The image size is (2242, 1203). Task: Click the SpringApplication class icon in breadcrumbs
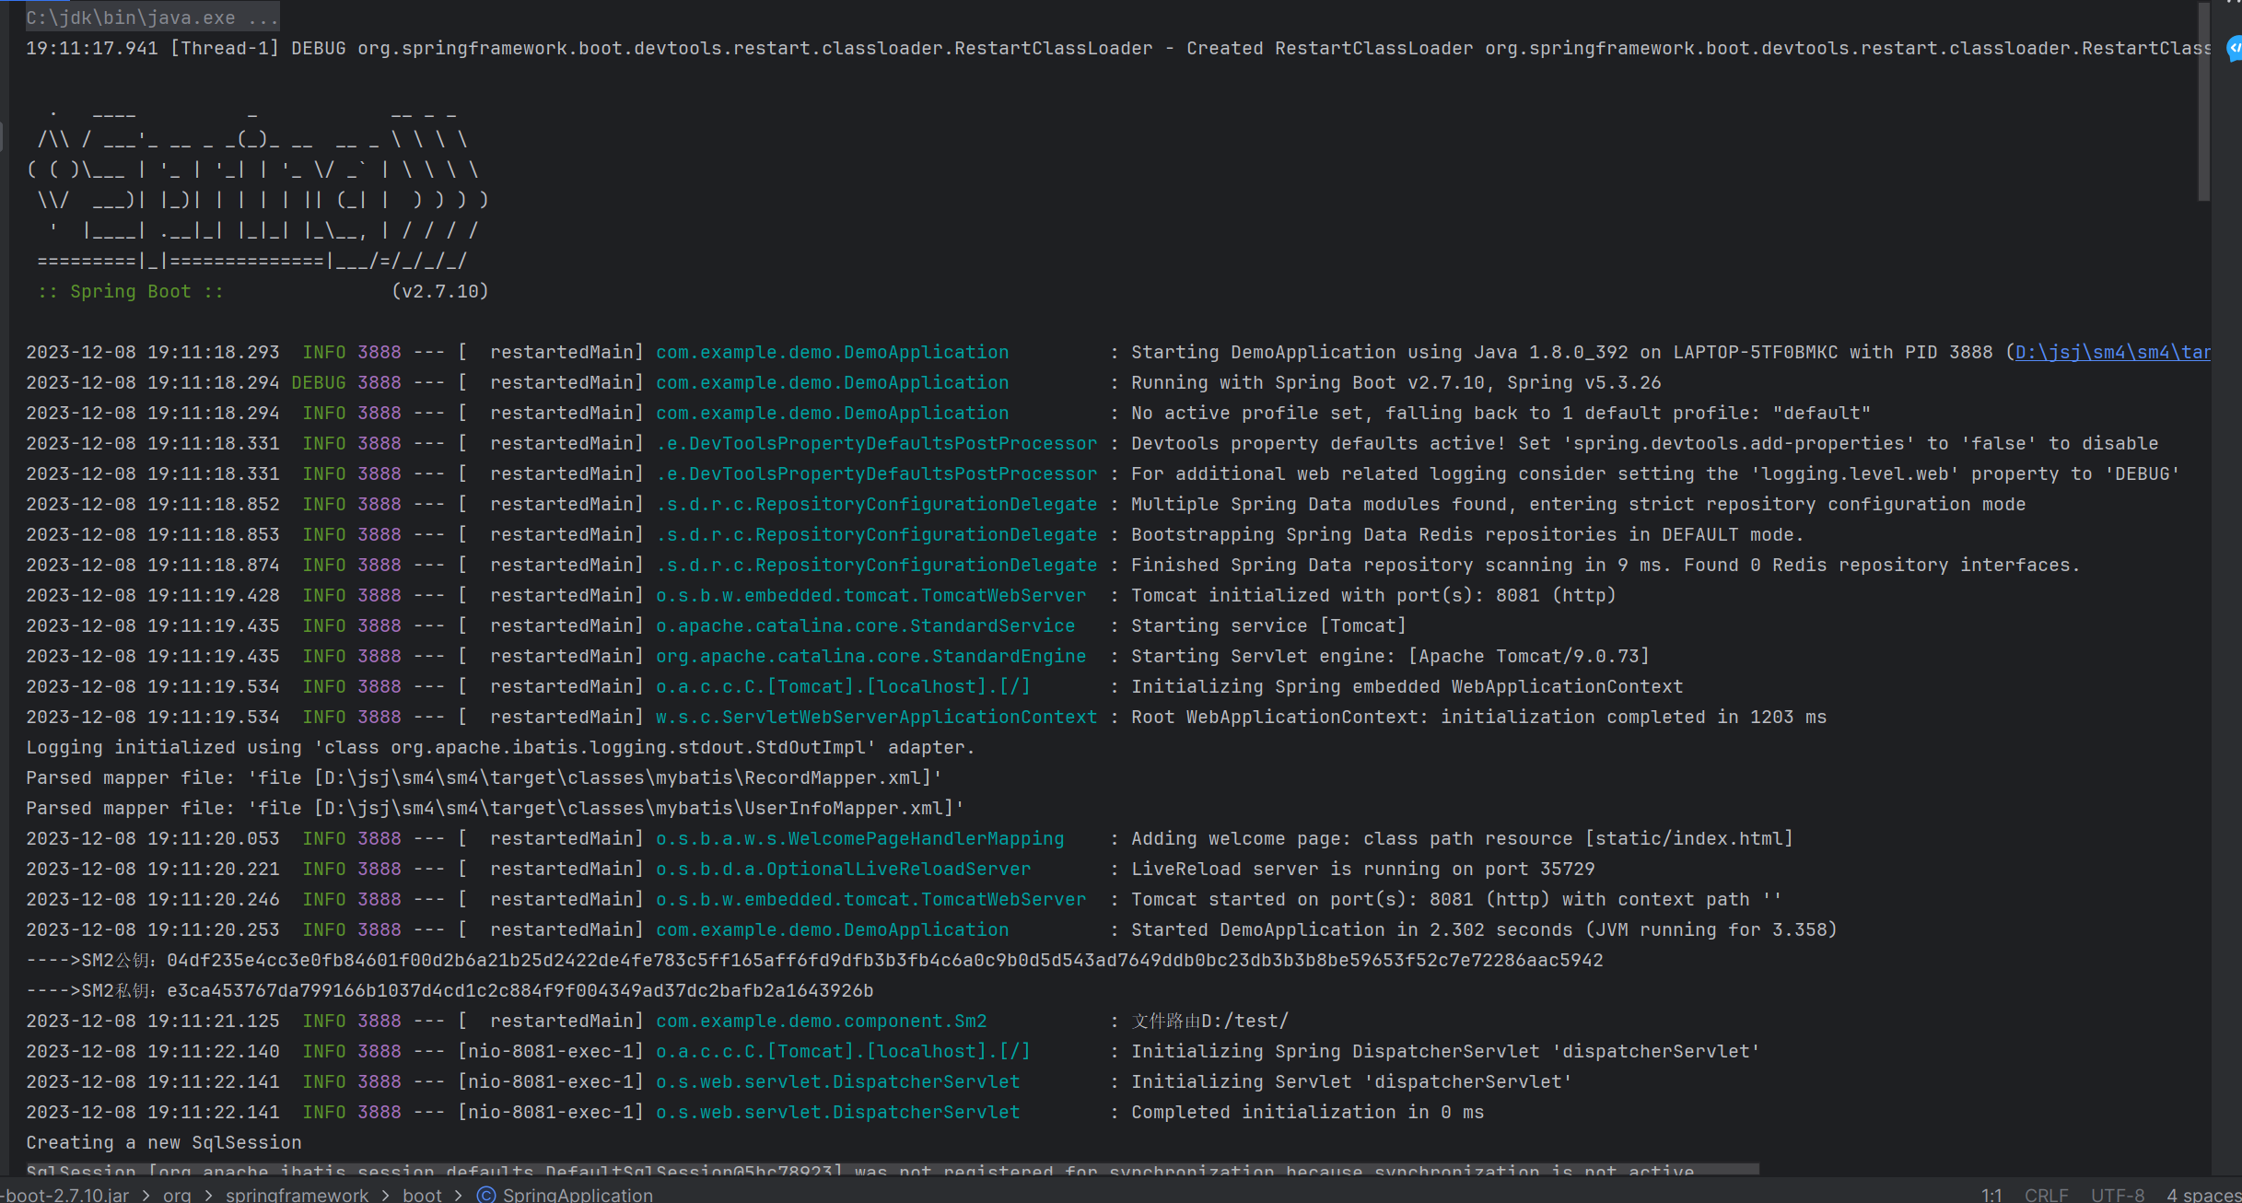(485, 1194)
